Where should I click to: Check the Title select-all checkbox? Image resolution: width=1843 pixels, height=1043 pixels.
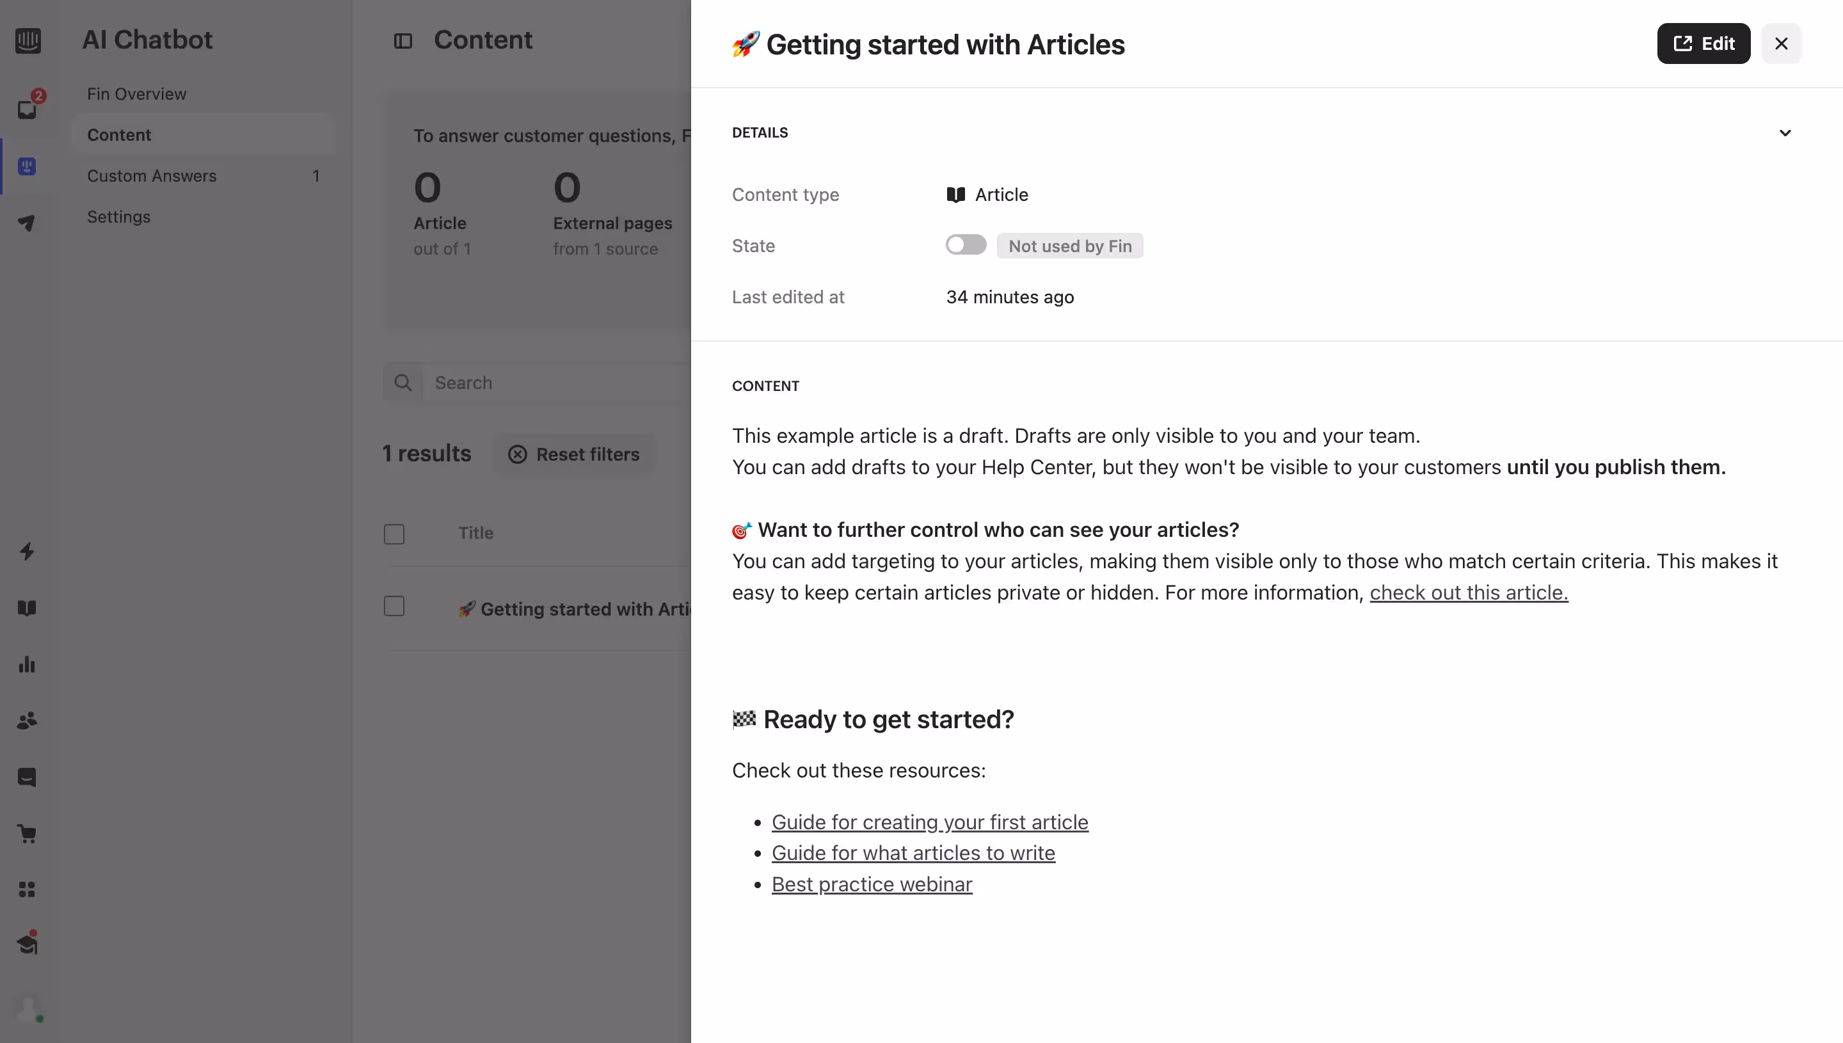click(395, 534)
